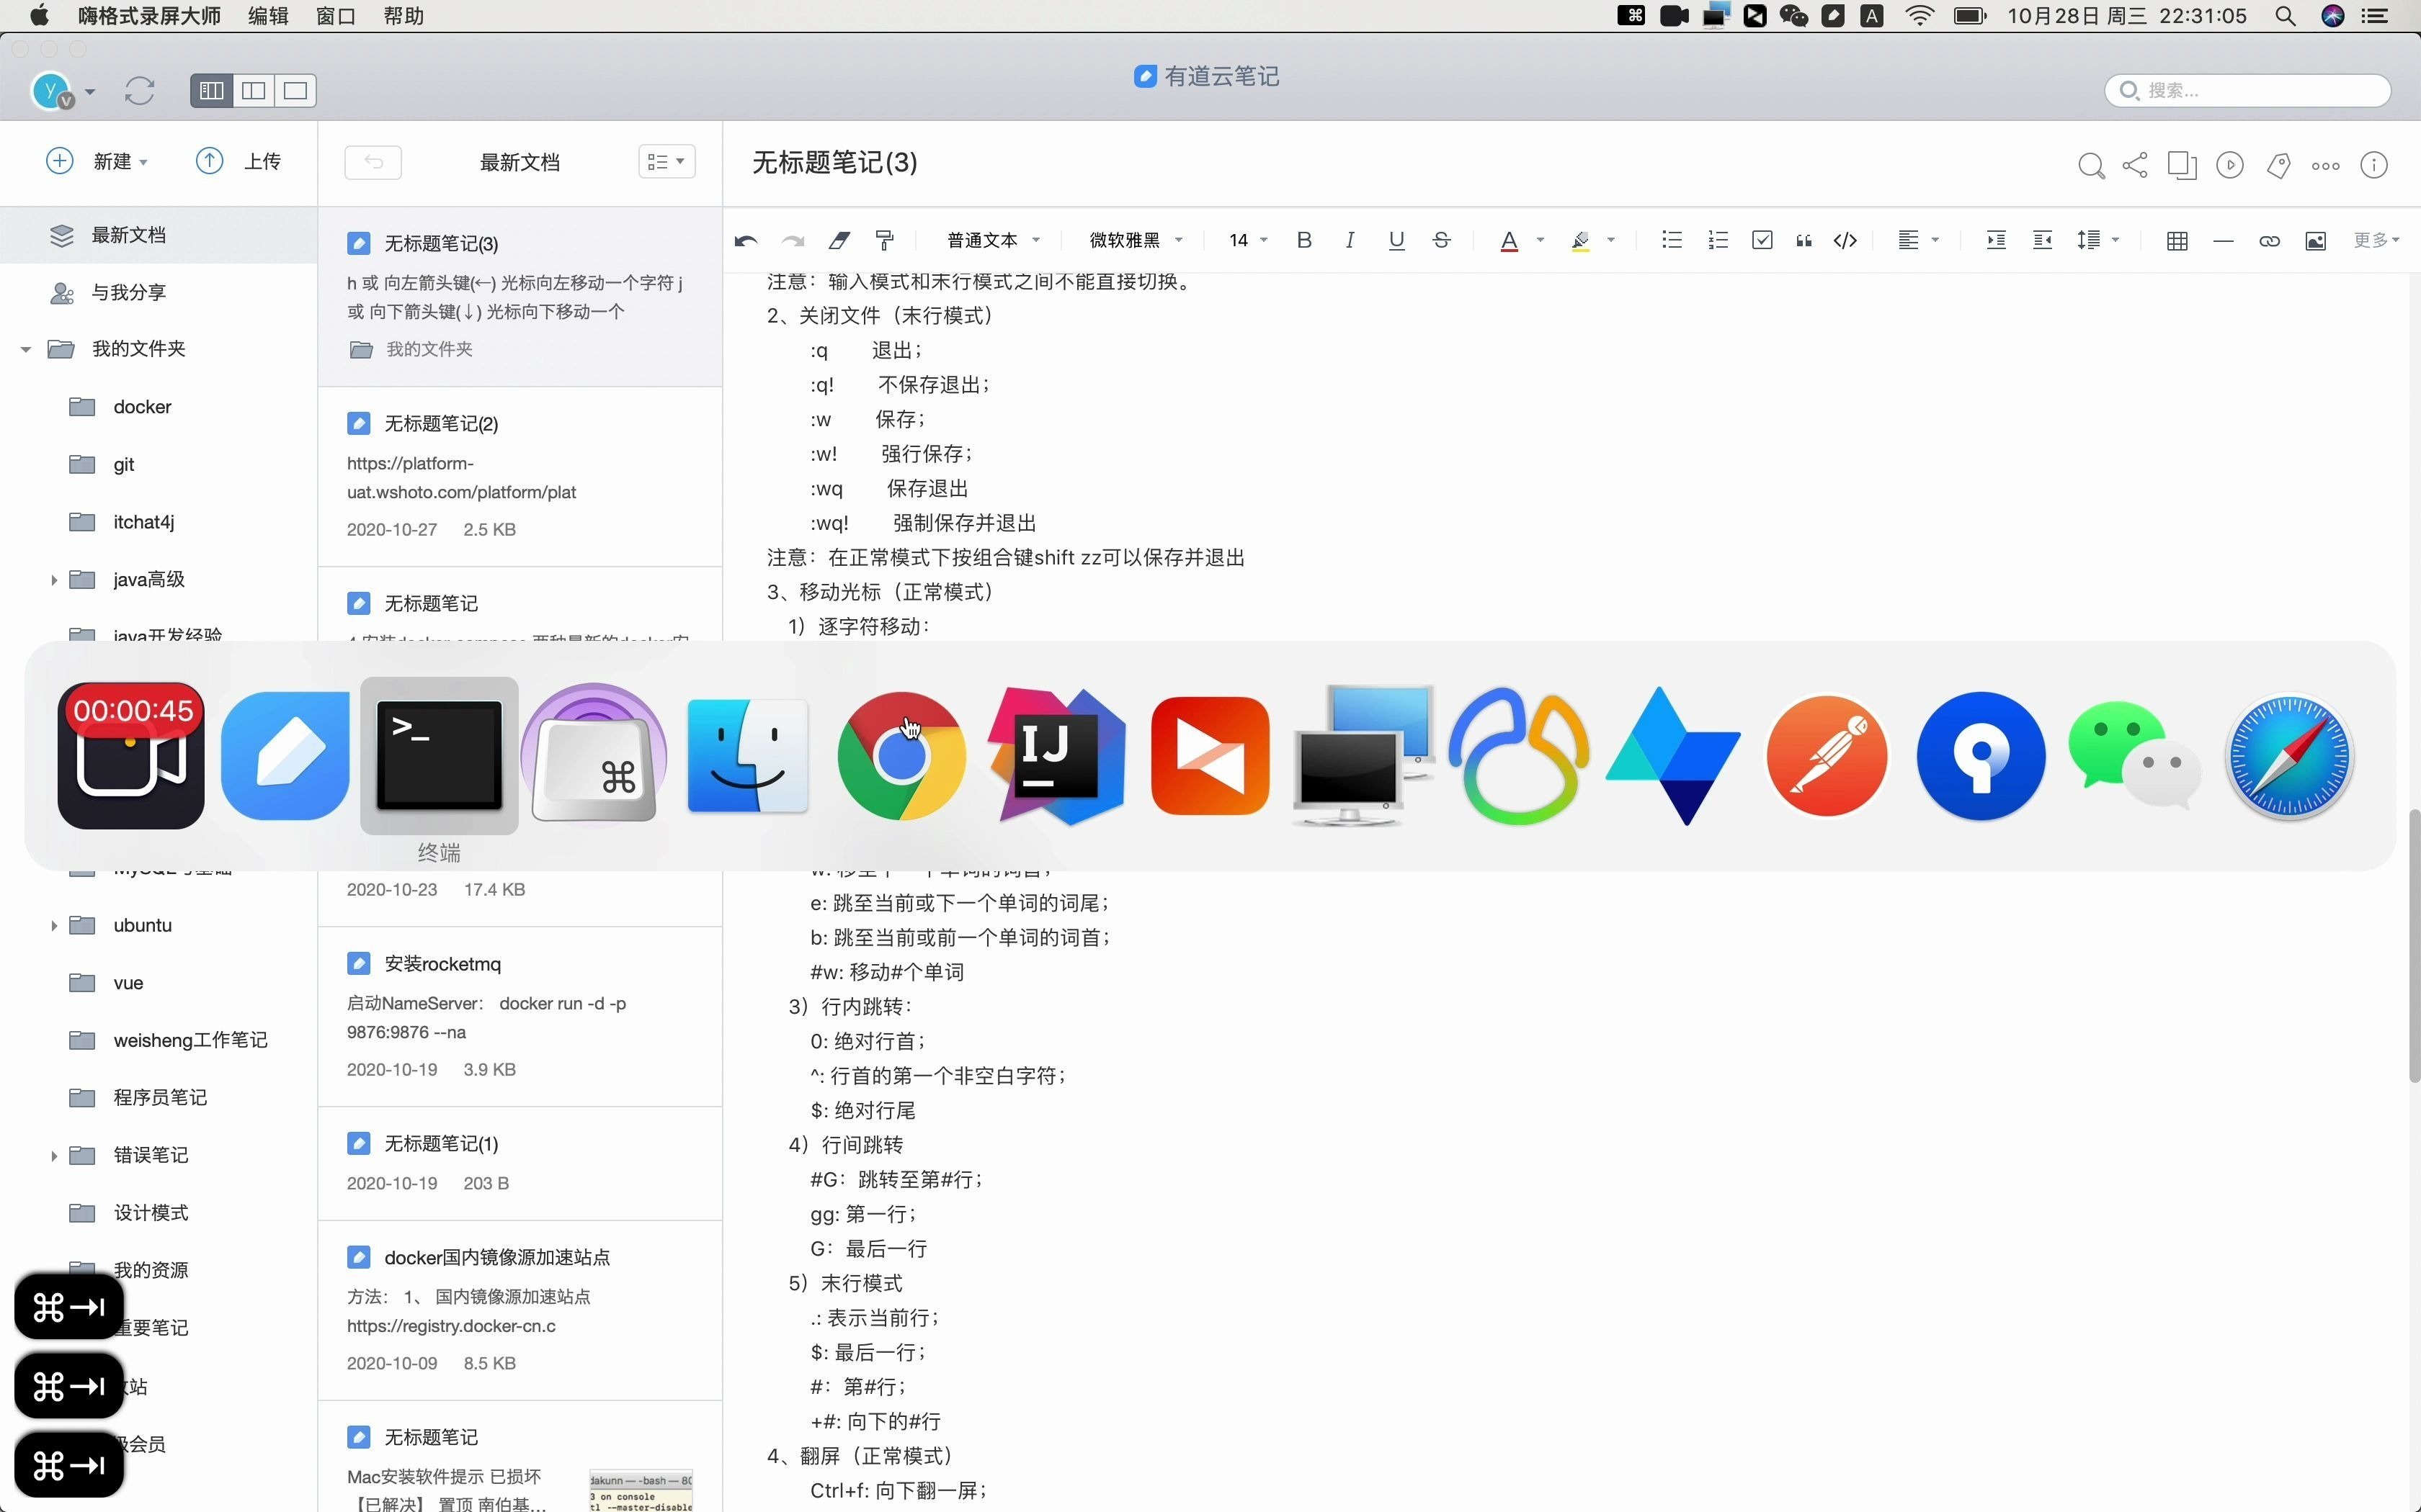Increase paragraph indent
This screenshot has width=2421, height=1512.
pos(1996,240)
